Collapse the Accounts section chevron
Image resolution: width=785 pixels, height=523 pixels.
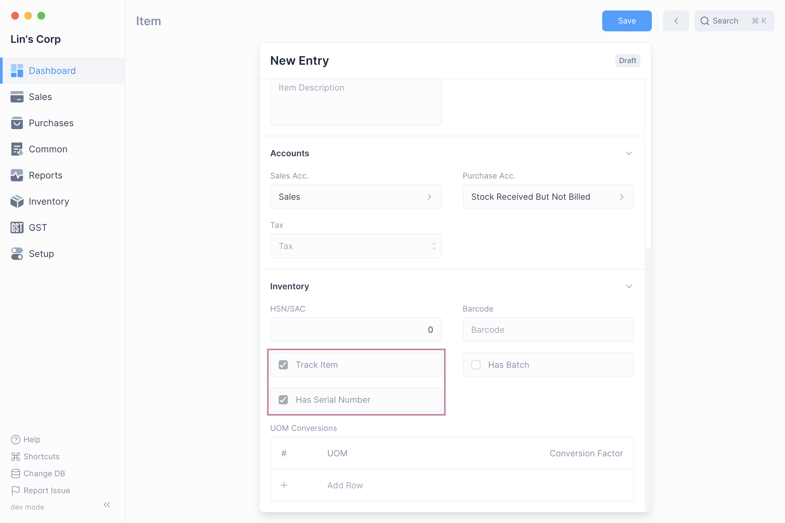point(629,153)
